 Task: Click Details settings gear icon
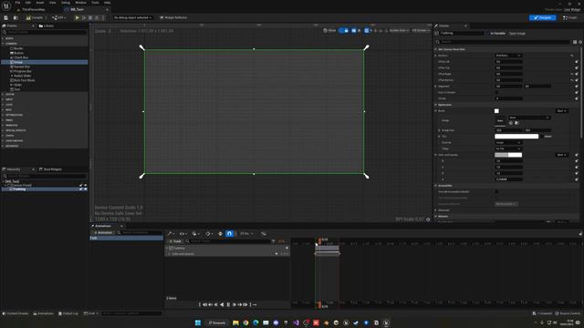[x=580, y=42]
